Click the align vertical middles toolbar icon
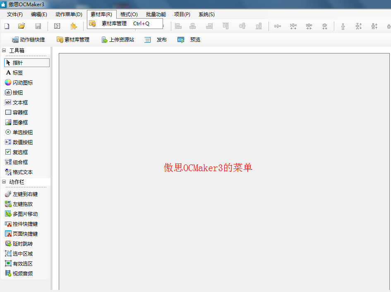This screenshot has width=391, height=292. point(242,26)
